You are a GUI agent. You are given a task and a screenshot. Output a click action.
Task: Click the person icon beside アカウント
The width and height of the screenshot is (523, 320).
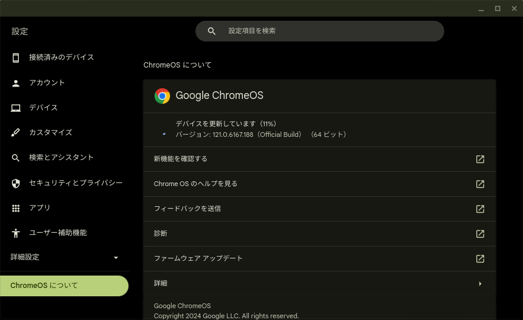[x=15, y=83]
